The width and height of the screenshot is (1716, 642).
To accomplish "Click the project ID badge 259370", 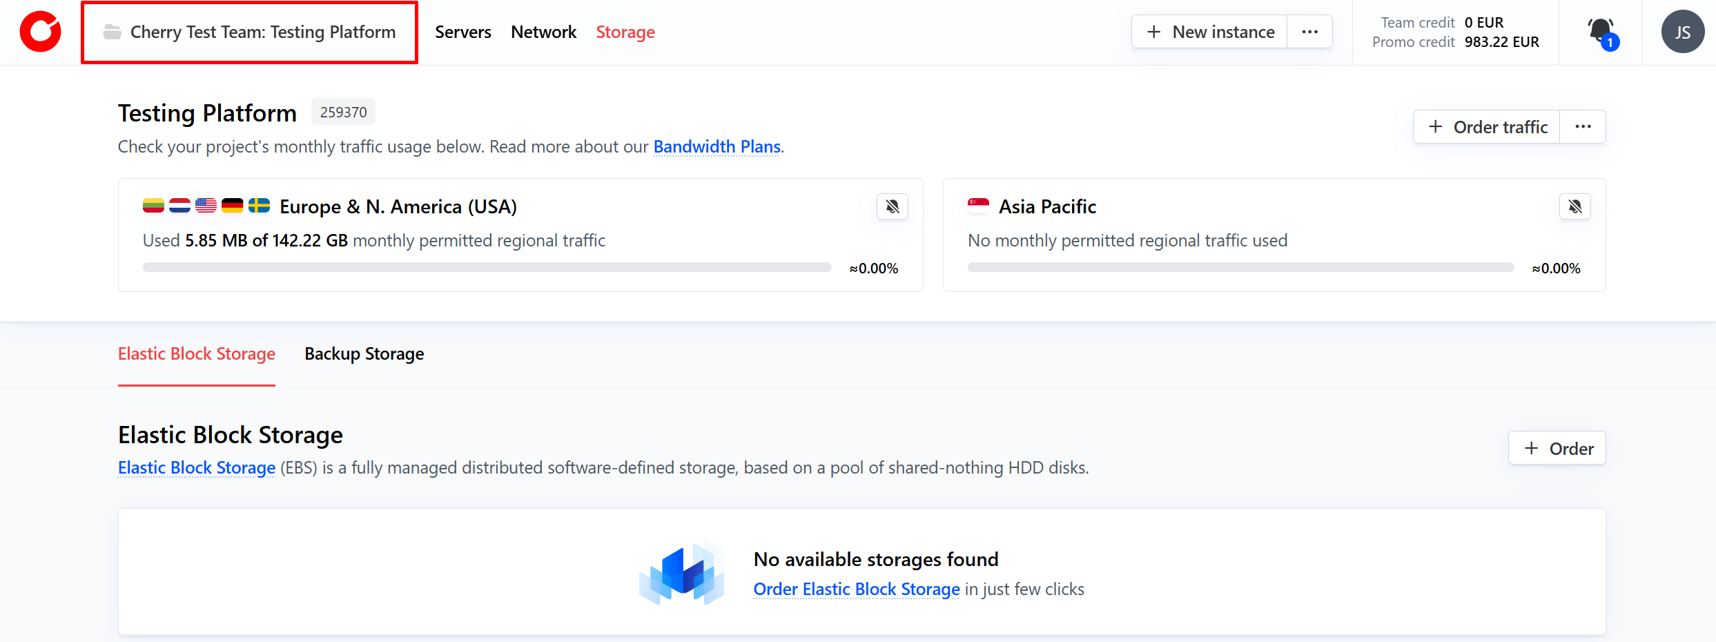I will [343, 113].
